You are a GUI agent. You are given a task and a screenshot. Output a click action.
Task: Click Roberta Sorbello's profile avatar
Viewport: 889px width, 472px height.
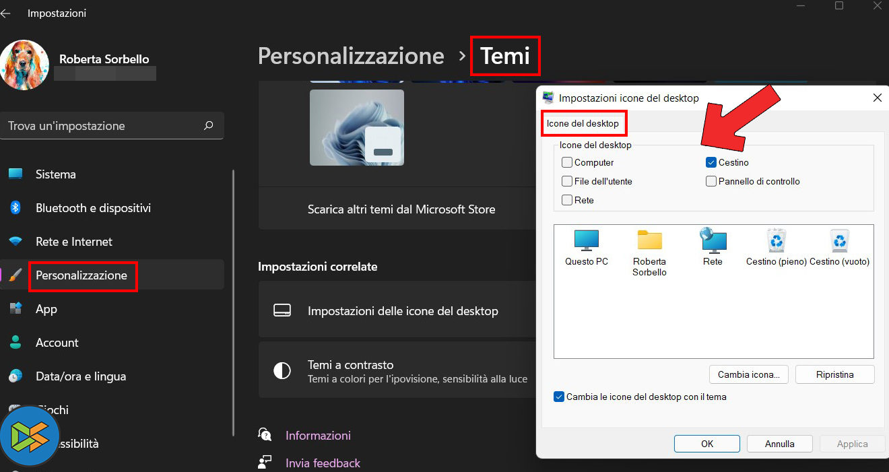point(24,65)
